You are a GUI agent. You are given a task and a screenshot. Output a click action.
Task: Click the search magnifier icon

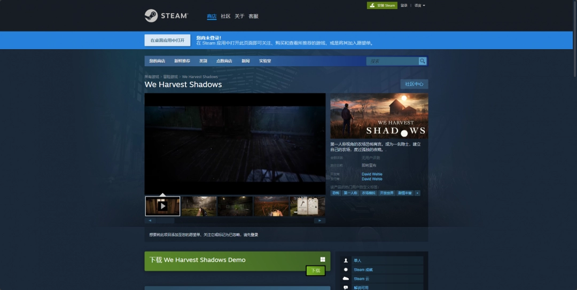423,61
